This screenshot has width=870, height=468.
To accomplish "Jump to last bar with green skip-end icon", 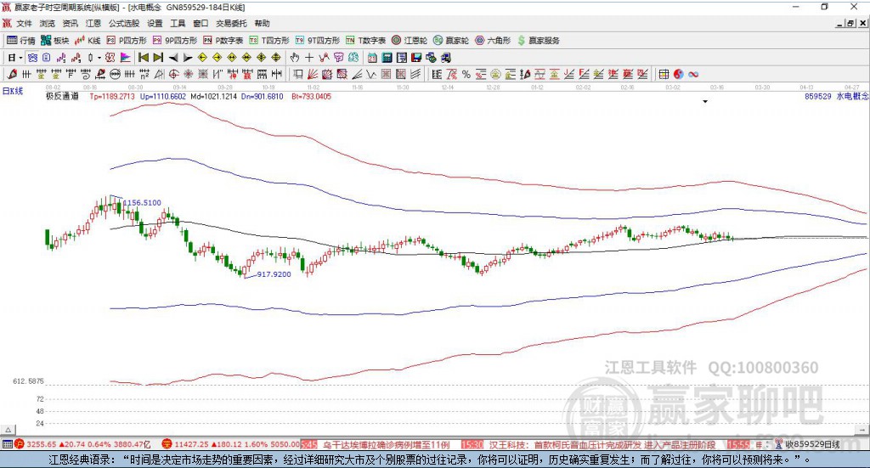I will click(158, 58).
